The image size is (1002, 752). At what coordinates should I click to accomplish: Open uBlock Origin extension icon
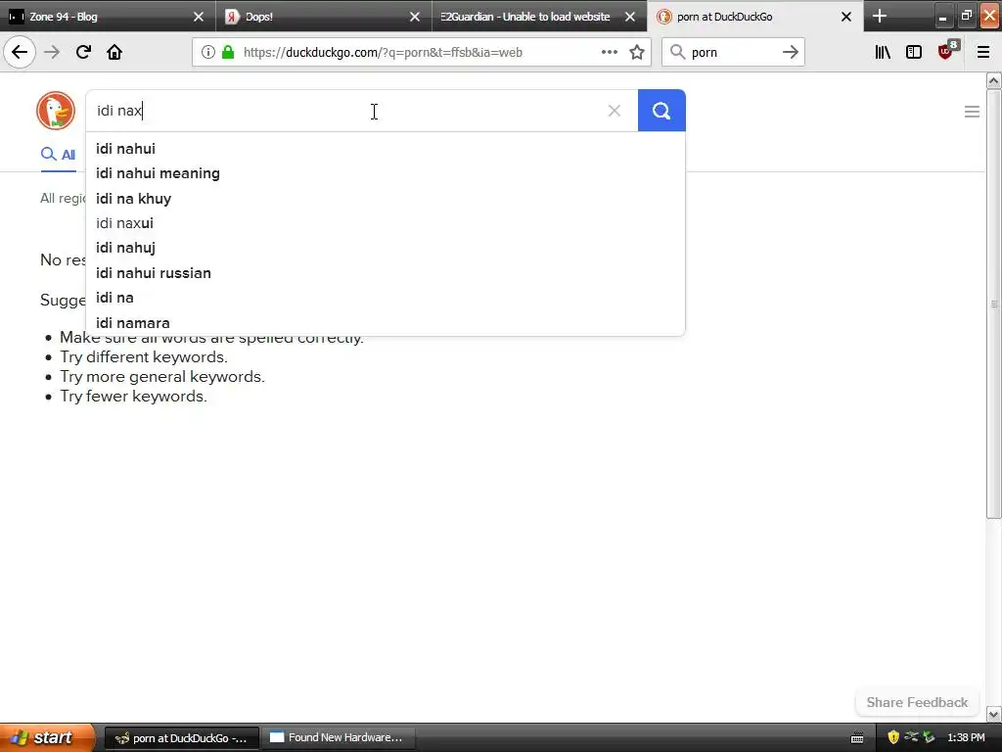coord(947,50)
